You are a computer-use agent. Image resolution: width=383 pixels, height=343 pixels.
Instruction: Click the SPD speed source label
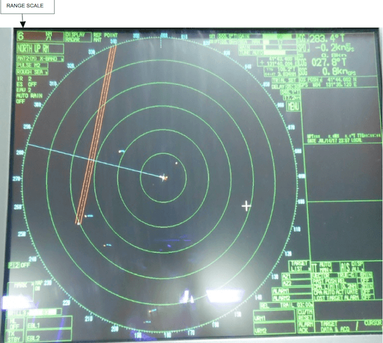[302, 48]
